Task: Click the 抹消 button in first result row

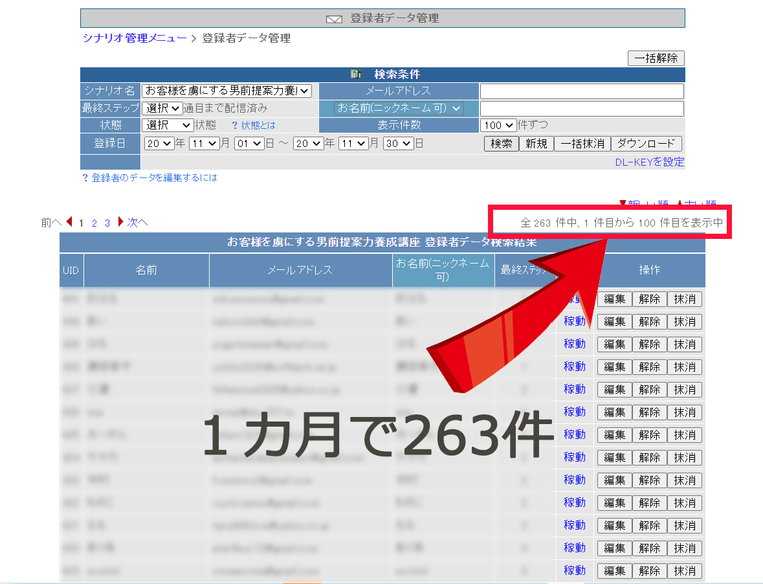Action: tap(685, 299)
